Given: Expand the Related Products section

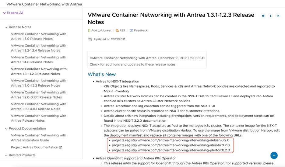Looking at the screenshot, I should point(6,155).
